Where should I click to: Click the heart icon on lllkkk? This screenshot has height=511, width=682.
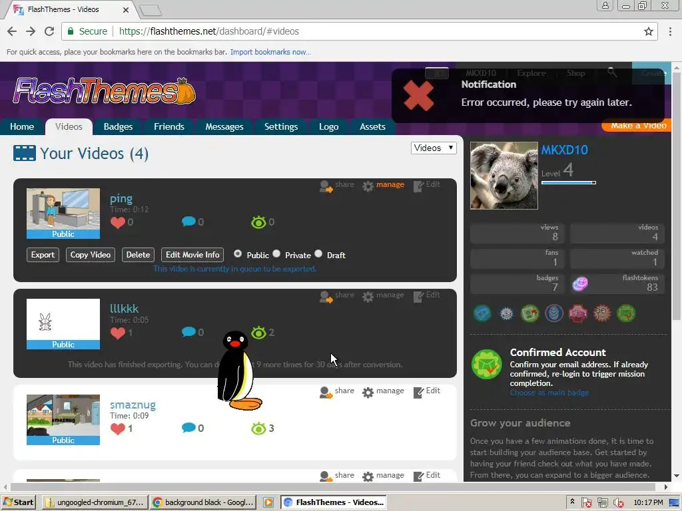[117, 333]
